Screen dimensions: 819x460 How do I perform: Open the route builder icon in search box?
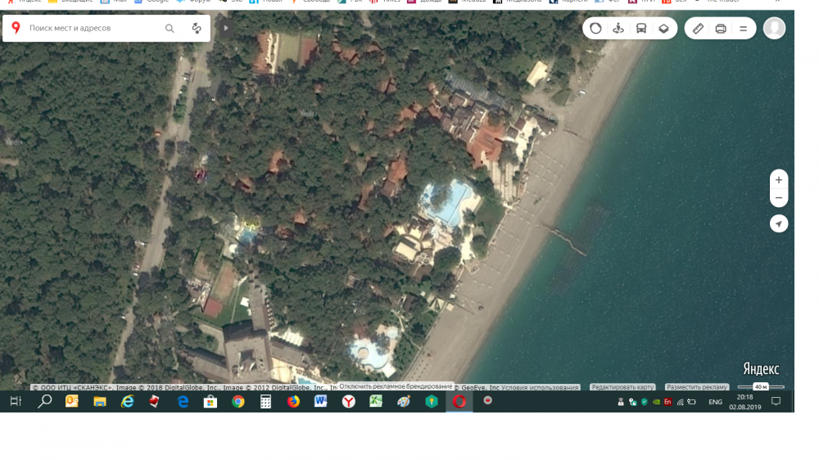tap(197, 29)
